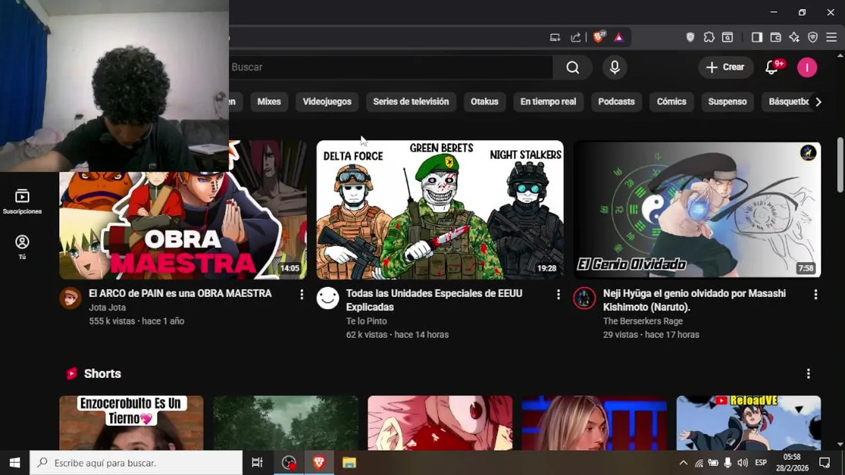
Task: Click the Crear button
Action: click(725, 67)
